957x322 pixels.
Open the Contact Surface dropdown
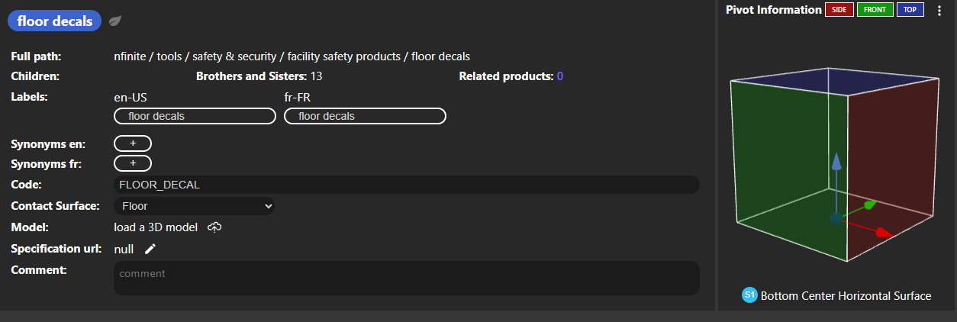coord(194,206)
